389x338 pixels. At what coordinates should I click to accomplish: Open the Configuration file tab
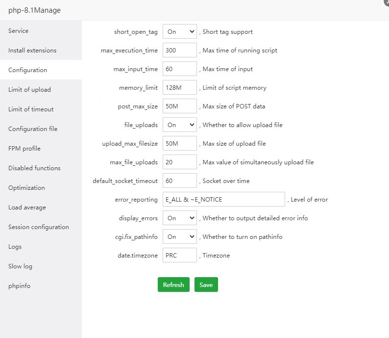(x=33, y=129)
